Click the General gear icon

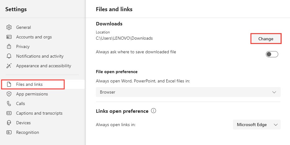[x=9, y=27]
